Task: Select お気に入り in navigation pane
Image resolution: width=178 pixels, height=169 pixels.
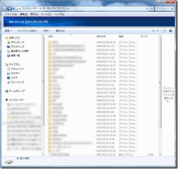Action: [x=14, y=38]
